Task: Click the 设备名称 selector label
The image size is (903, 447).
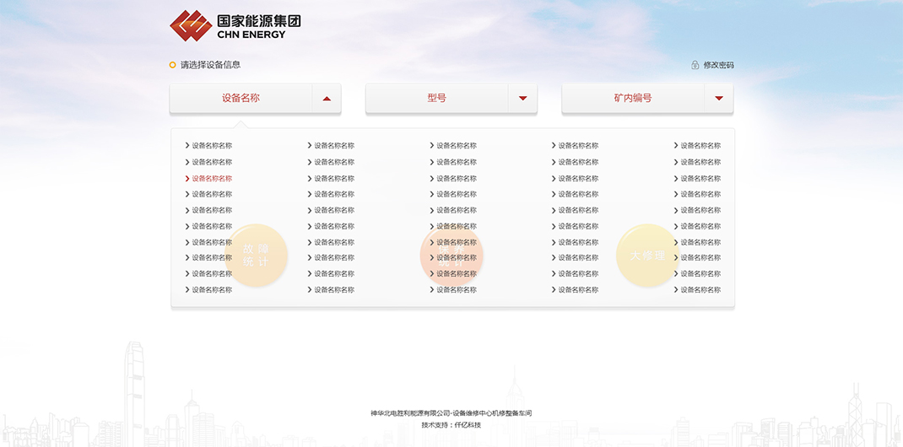Action: click(x=241, y=99)
